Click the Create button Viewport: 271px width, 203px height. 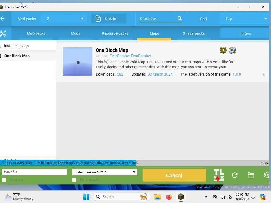point(109,19)
